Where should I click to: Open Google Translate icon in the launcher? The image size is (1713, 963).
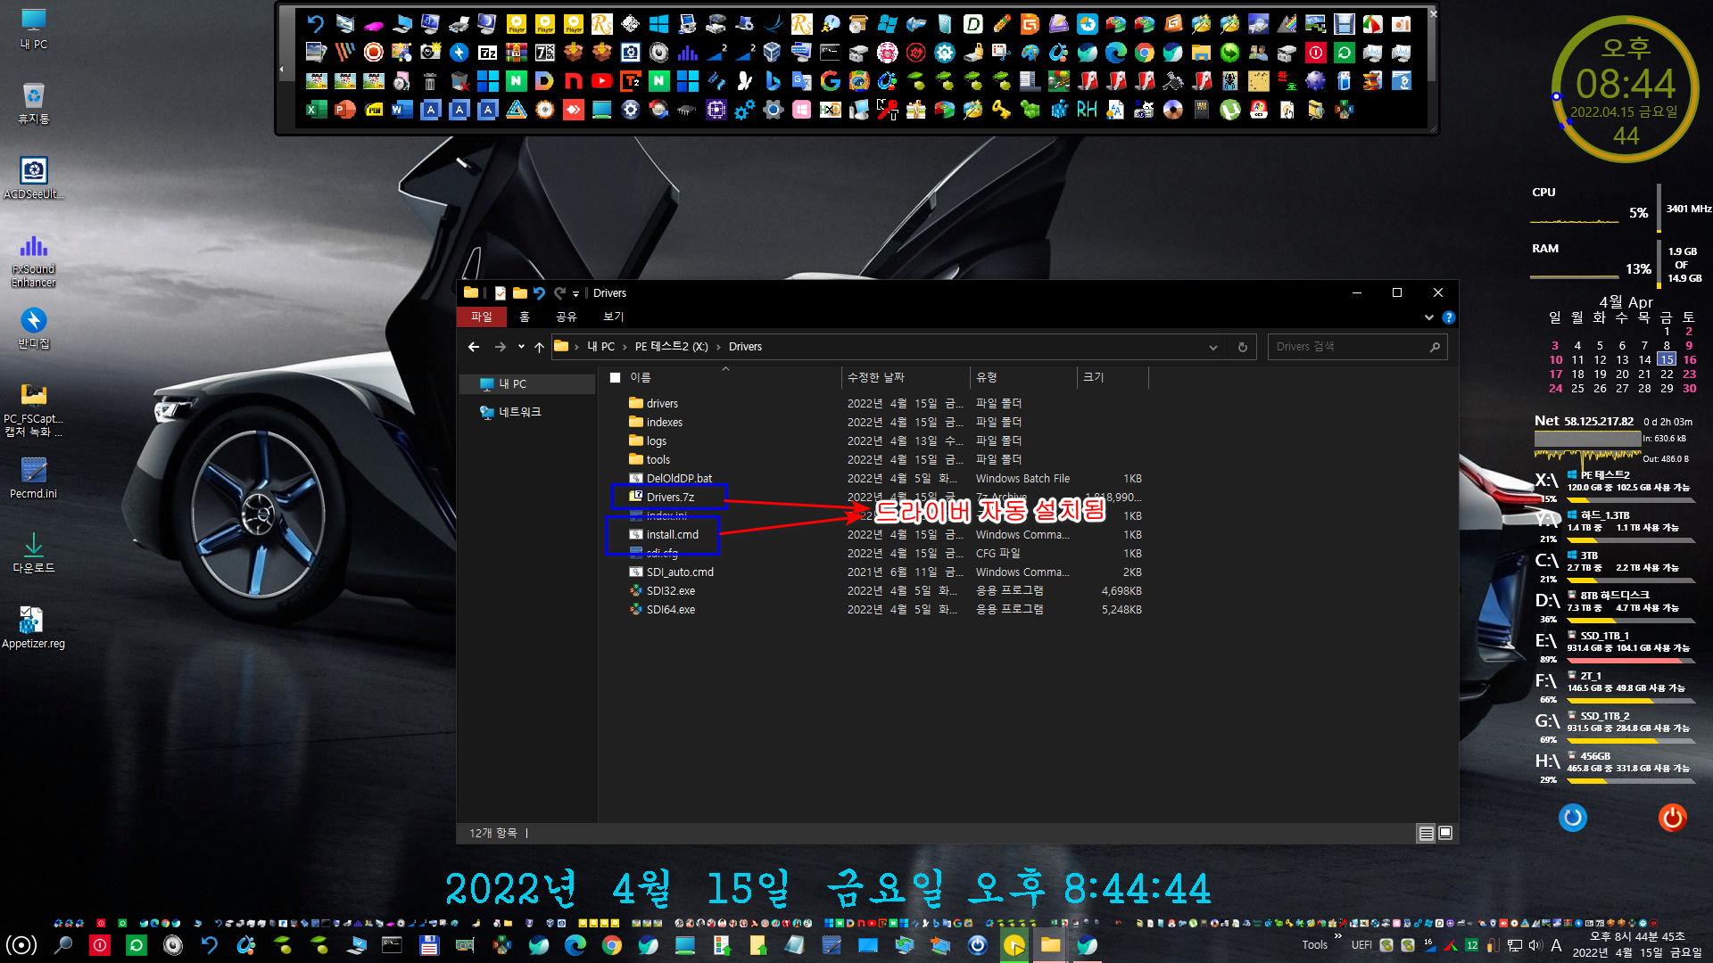(x=801, y=81)
